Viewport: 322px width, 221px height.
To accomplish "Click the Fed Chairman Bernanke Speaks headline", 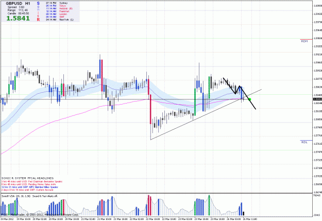I will [x=32, y=181].
